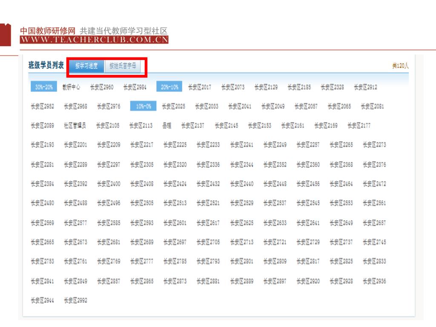436x327 pixels.
Task: Click the WWW.TEACHERCLUB.COM.CN banner text
Action: (94, 40)
